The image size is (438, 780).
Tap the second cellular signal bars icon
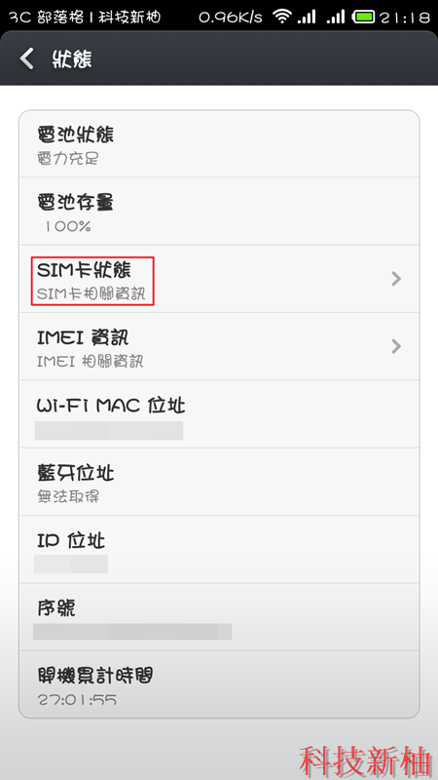(x=336, y=17)
